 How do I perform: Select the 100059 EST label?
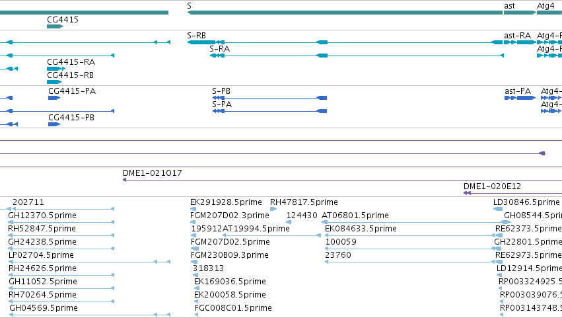pos(341,242)
